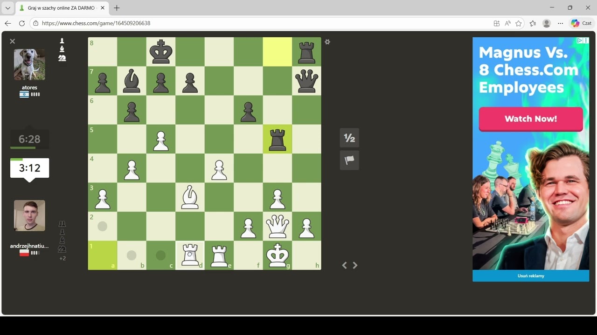Open Copilot Czat button
The width and height of the screenshot is (597, 335).
click(x=581, y=23)
